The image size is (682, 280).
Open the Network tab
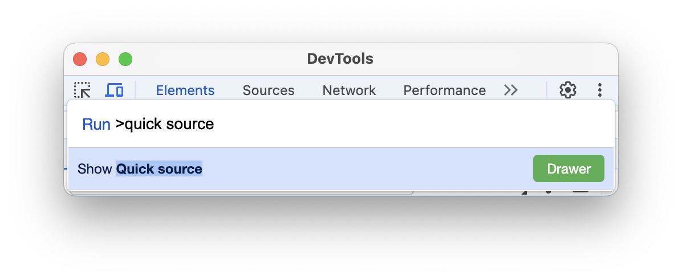349,90
